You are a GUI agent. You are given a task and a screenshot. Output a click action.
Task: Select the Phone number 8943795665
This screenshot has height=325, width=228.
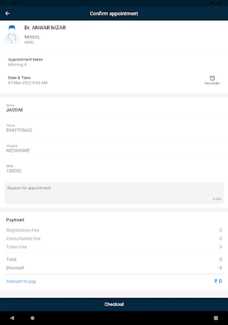pyautogui.click(x=19, y=130)
